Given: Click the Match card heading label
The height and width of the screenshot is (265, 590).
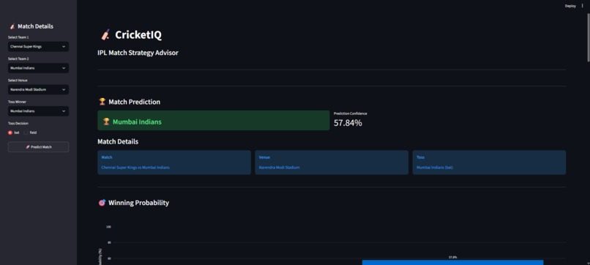Looking at the screenshot, I should tap(107, 157).
